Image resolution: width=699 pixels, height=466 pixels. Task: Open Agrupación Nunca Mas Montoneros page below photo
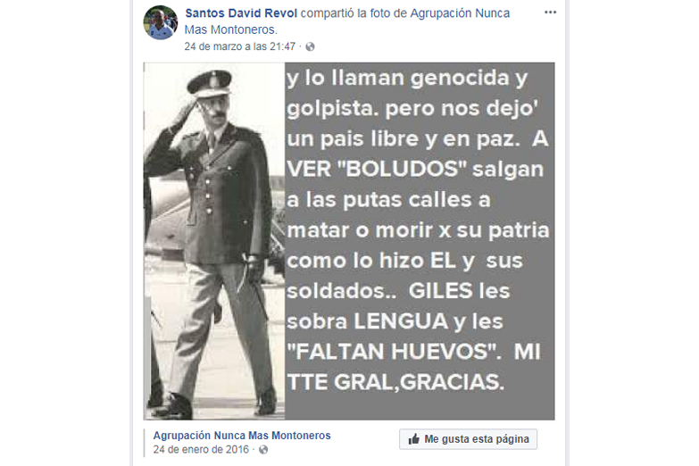[x=242, y=436]
